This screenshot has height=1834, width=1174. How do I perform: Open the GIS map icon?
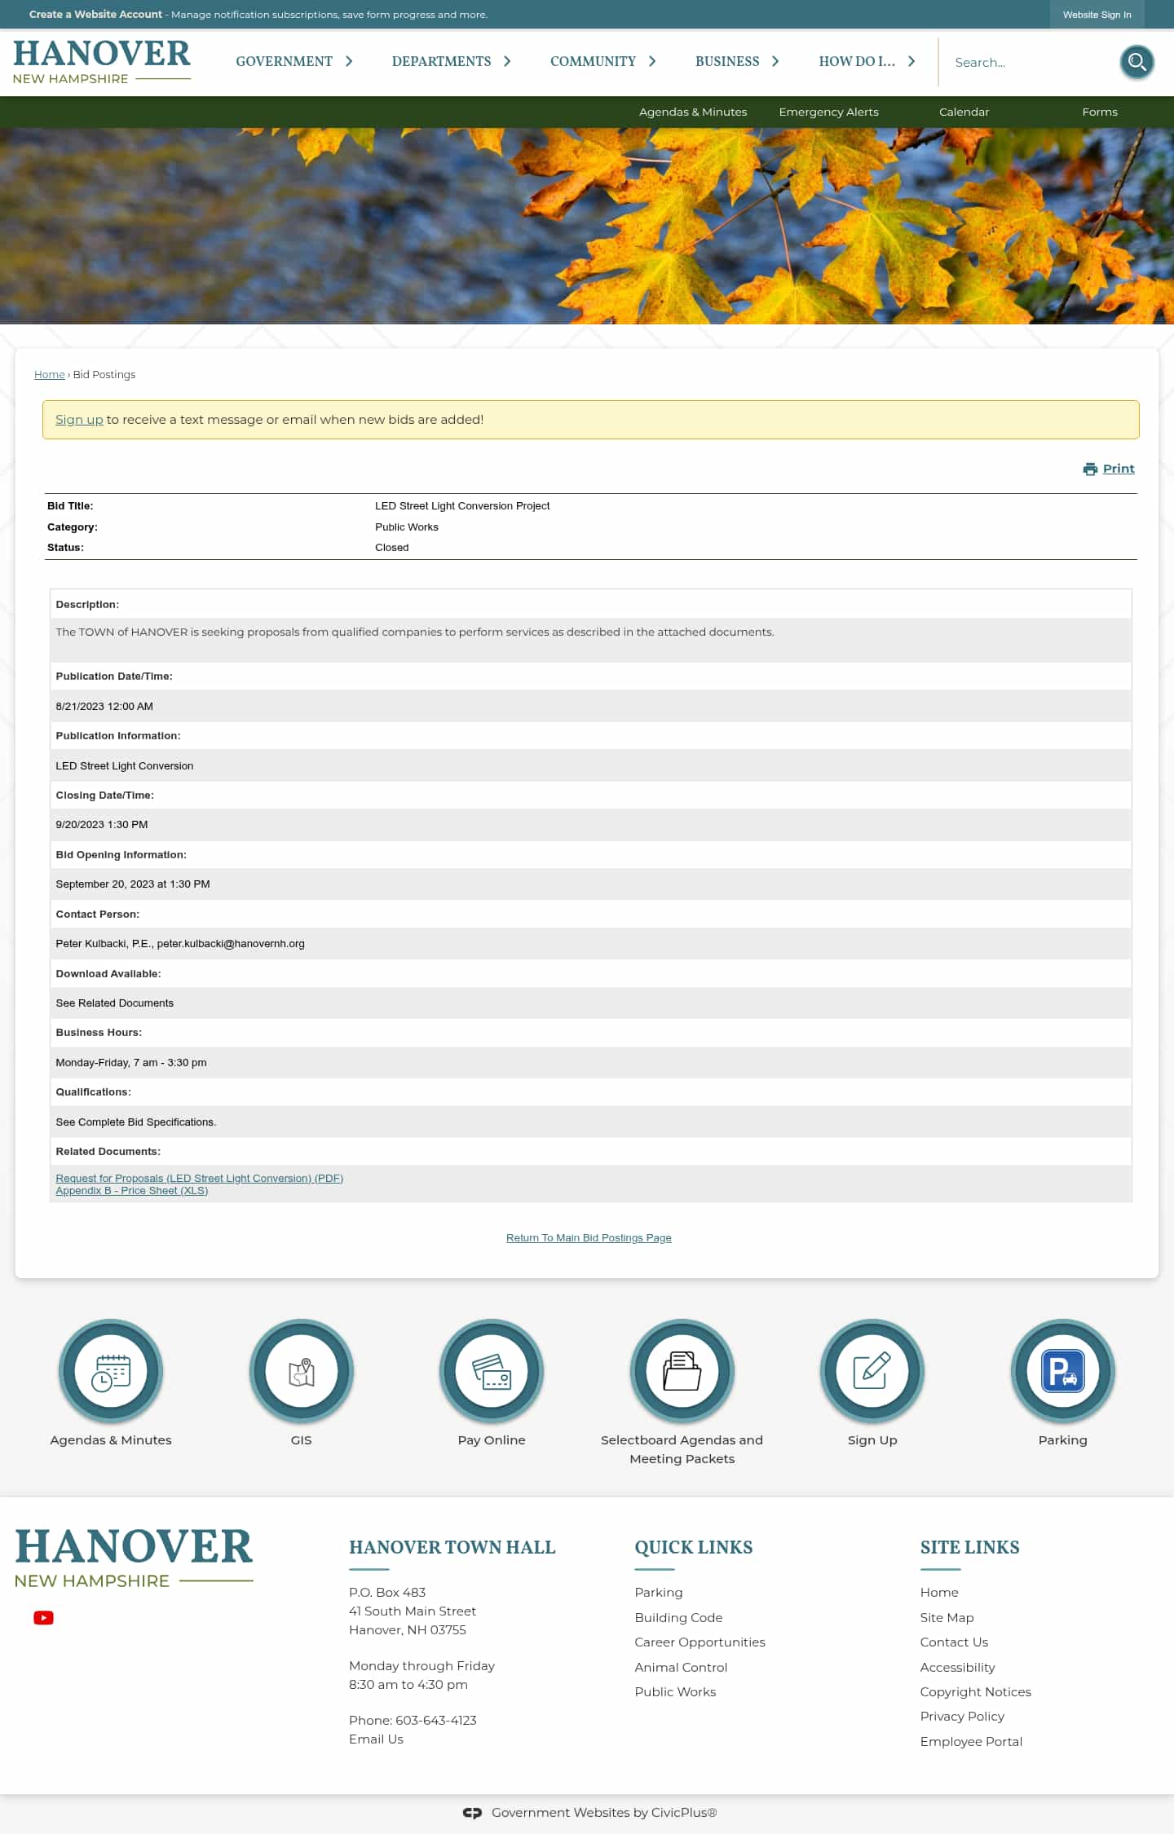click(301, 1372)
